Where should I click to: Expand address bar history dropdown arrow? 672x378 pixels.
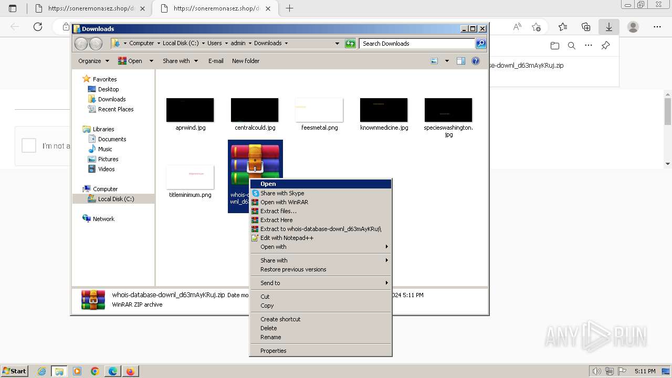pyautogui.click(x=337, y=44)
